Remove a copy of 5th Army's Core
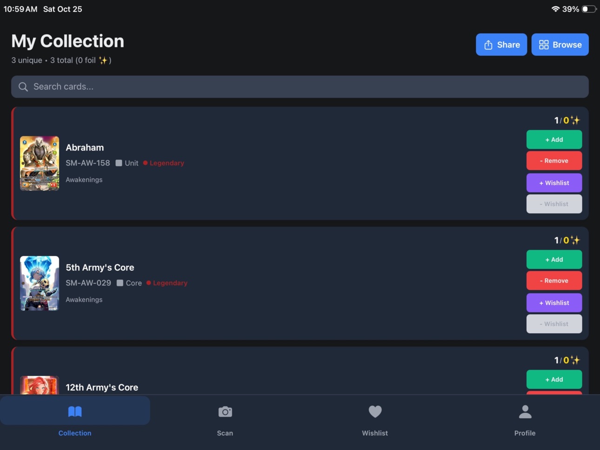Image resolution: width=600 pixels, height=450 pixels. [554, 280]
